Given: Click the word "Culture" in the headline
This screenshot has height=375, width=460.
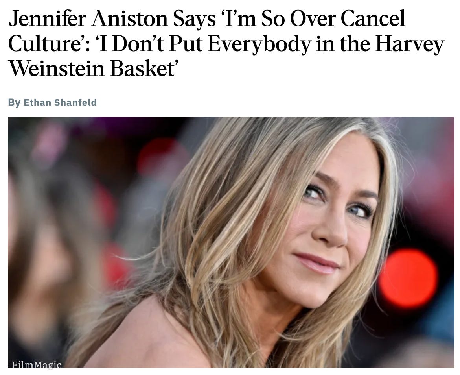Looking at the screenshot, I should click(44, 44).
